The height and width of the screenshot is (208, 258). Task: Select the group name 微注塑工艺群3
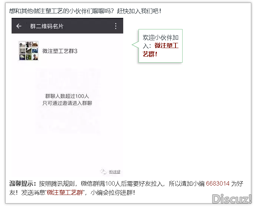[x=60, y=51]
